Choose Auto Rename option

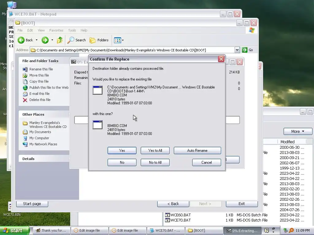pos(197,151)
